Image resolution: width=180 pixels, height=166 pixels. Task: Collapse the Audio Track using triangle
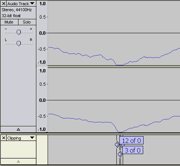18,129
